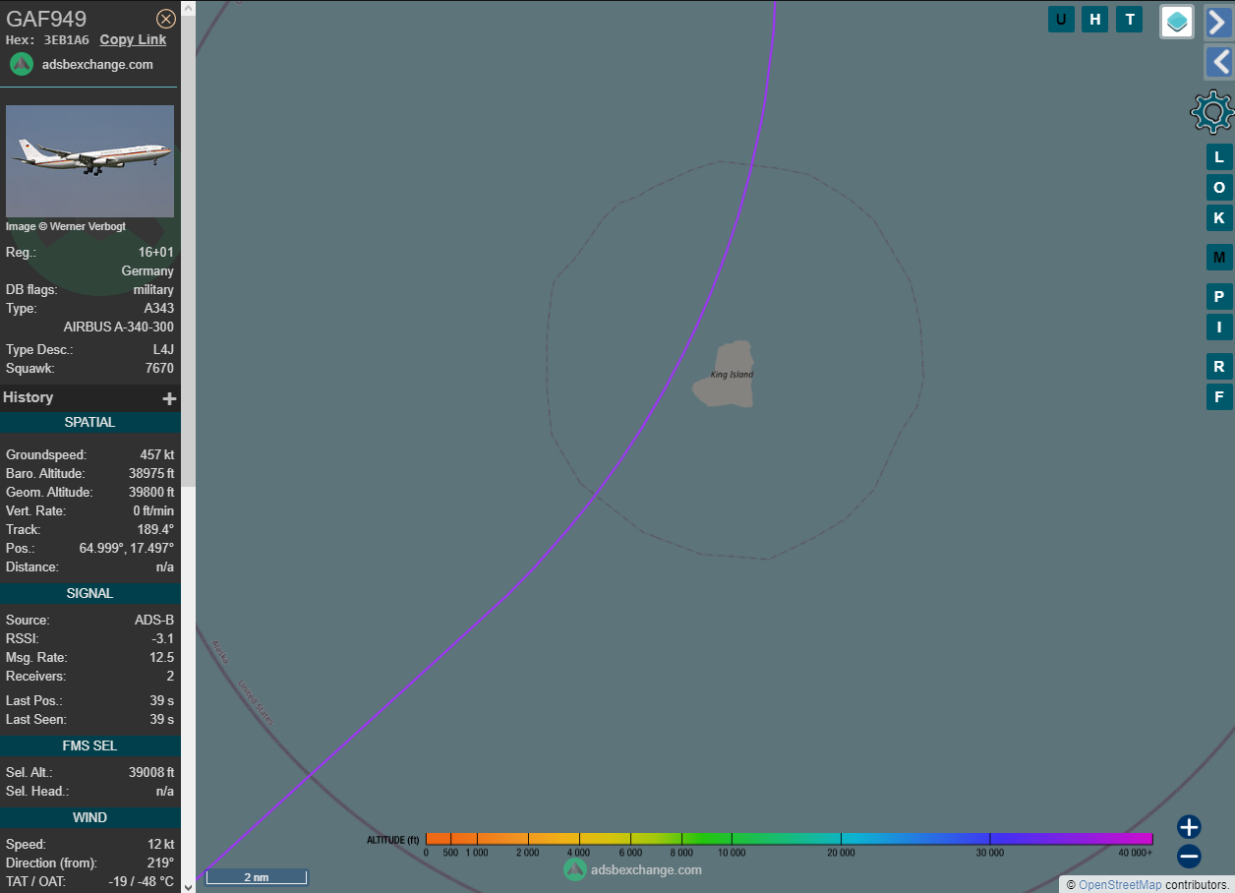Click the position value 64.999°, 17.497°
The height and width of the screenshot is (893, 1235).
127,549
